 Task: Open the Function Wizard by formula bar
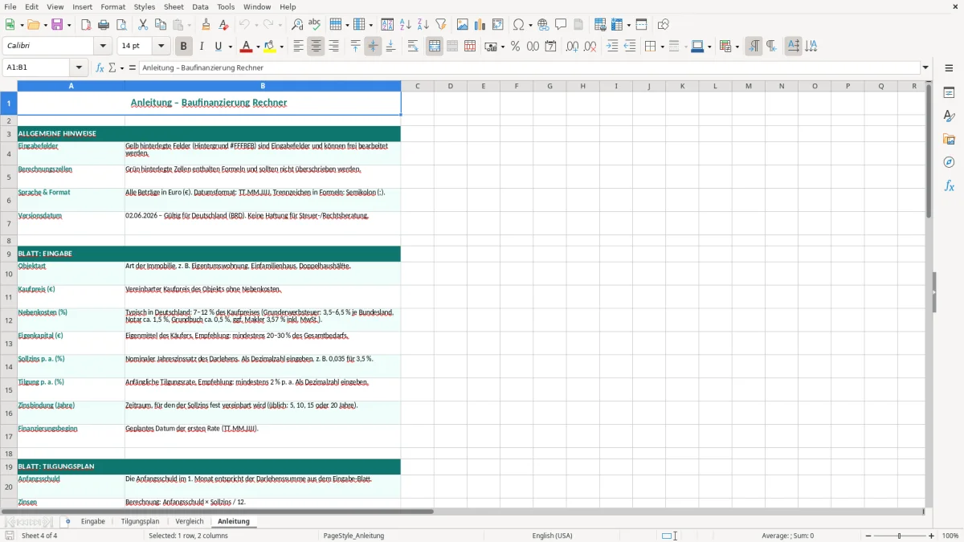pyautogui.click(x=100, y=68)
